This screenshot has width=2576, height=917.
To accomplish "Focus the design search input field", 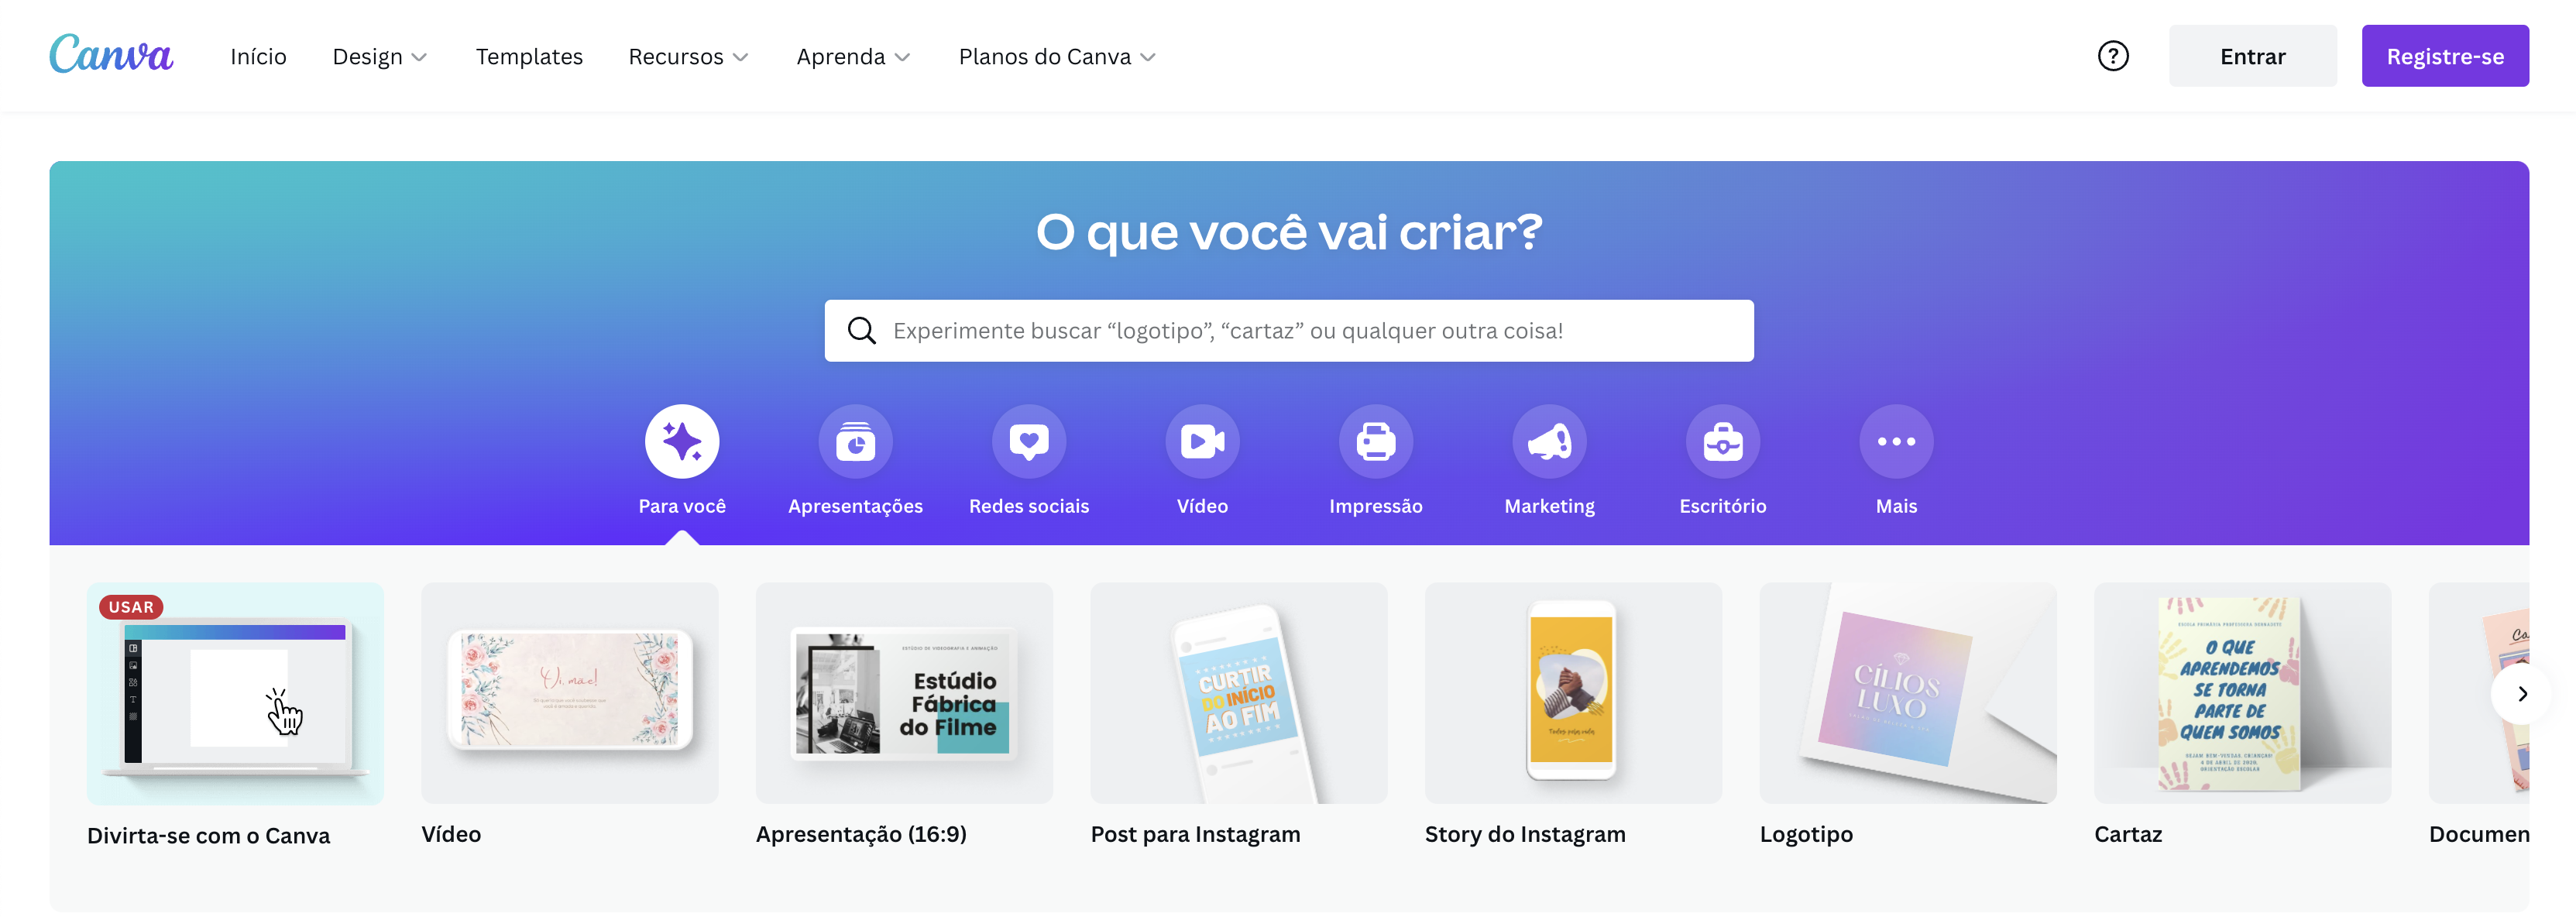I will pos(1289,331).
